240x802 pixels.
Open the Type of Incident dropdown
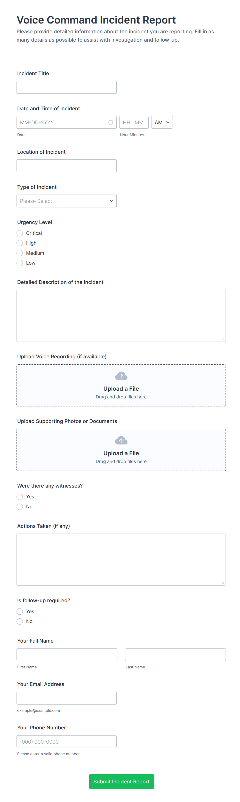tap(67, 201)
